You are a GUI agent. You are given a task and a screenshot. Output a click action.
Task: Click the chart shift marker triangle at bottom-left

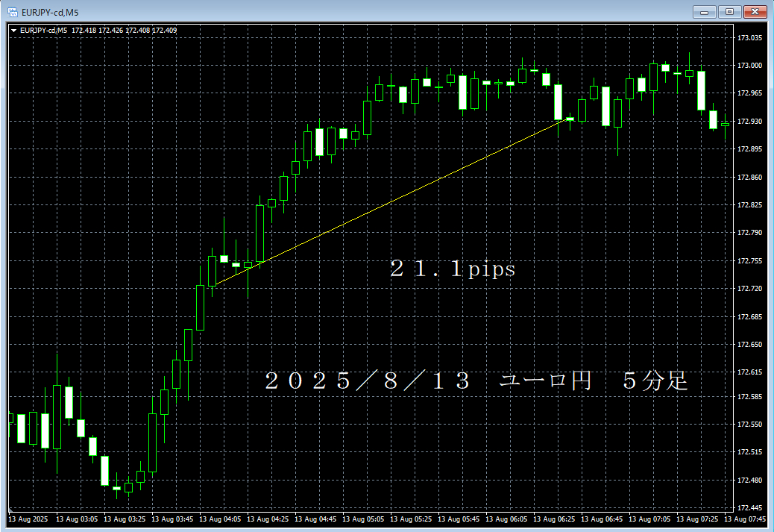click(10, 510)
